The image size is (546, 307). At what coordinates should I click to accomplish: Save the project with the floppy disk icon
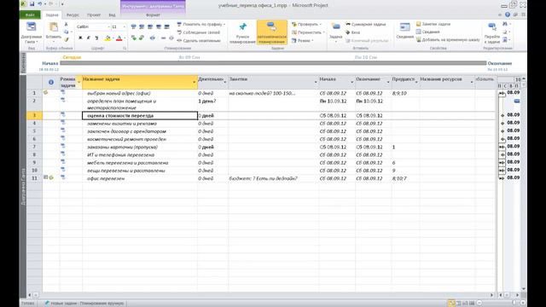pos(32,4)
